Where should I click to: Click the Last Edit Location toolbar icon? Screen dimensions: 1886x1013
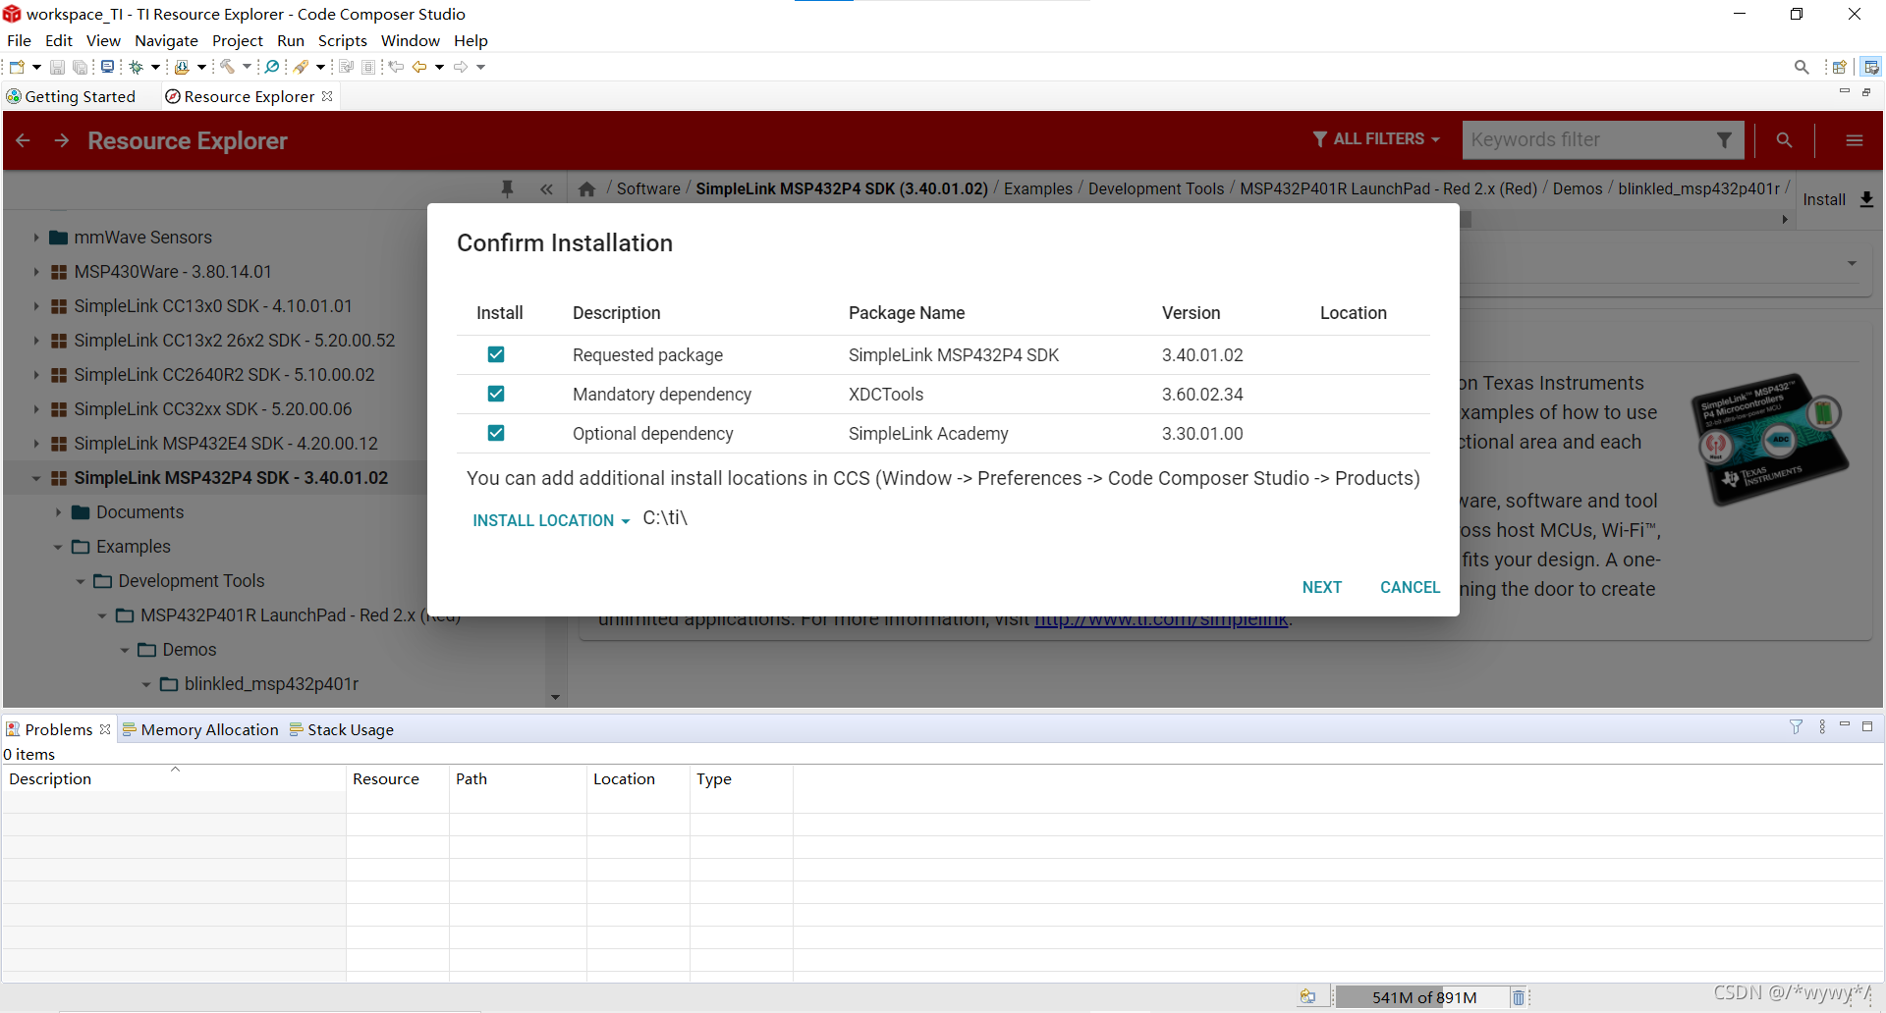pos(396,67)
